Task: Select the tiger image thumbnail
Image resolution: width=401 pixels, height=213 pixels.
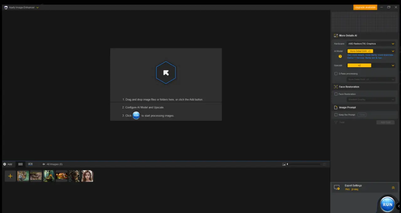Action: tap(23, 176)
